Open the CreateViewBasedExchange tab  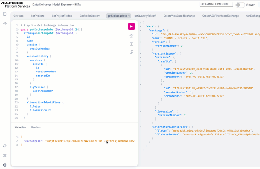[179, 16]
